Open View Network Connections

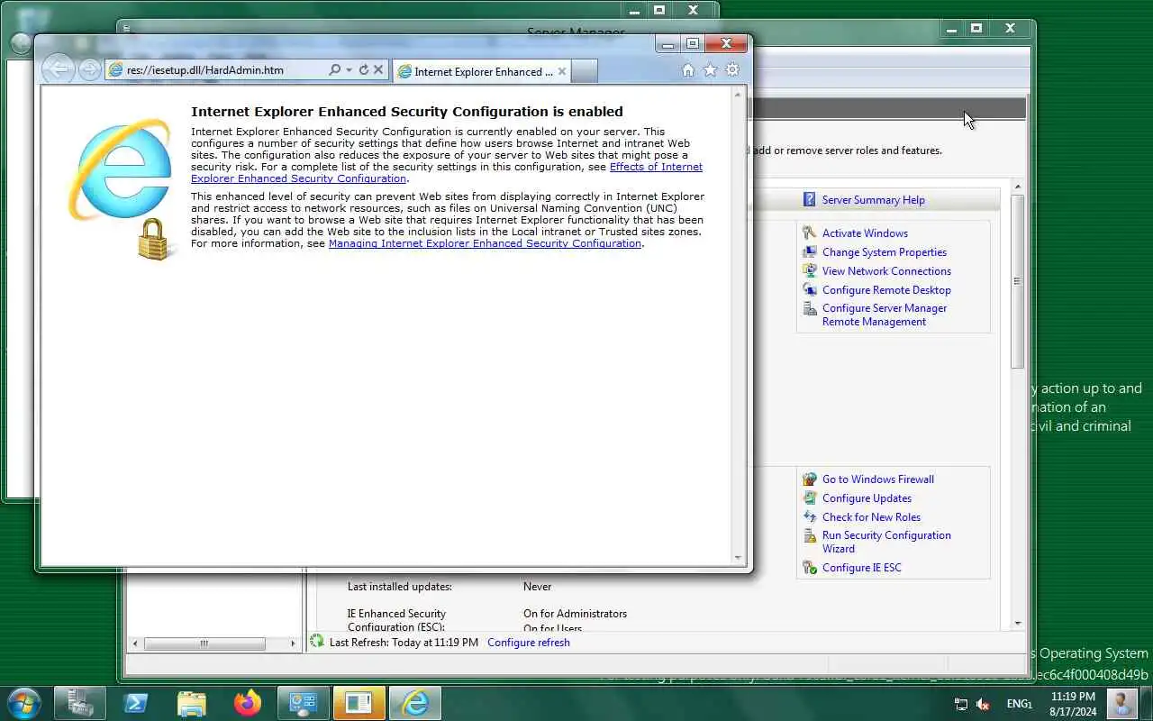[x=886, y=271]
